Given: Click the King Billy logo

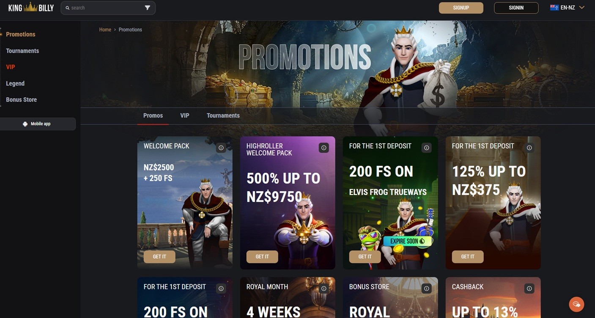Looking at the screenshot, I should click(31, 8).
